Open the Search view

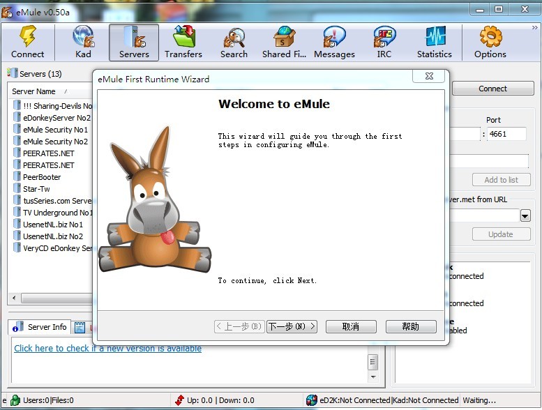(234, 42)
